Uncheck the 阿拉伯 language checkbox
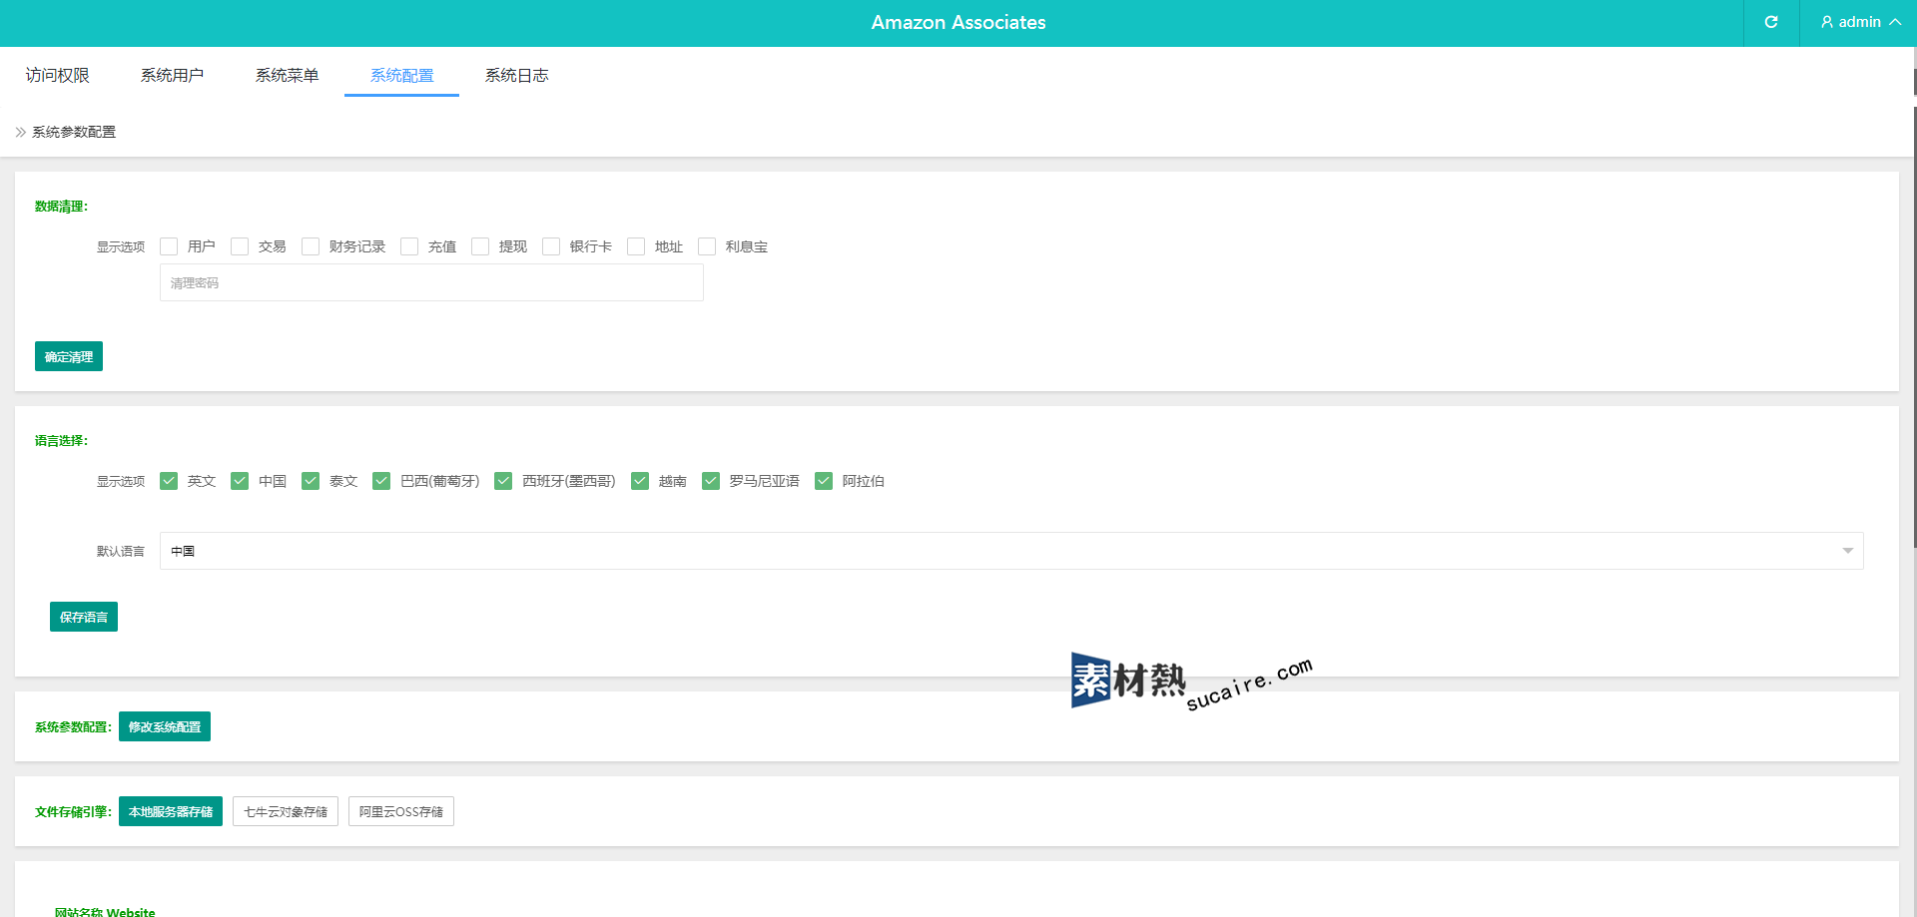The image size is (1917, 917). (x=824, y=481)
